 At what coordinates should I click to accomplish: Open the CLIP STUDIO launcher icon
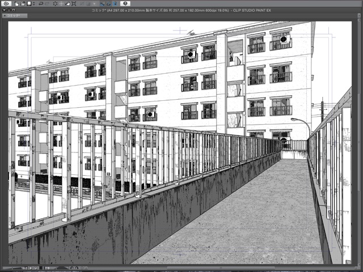click(x=6, y=3)
